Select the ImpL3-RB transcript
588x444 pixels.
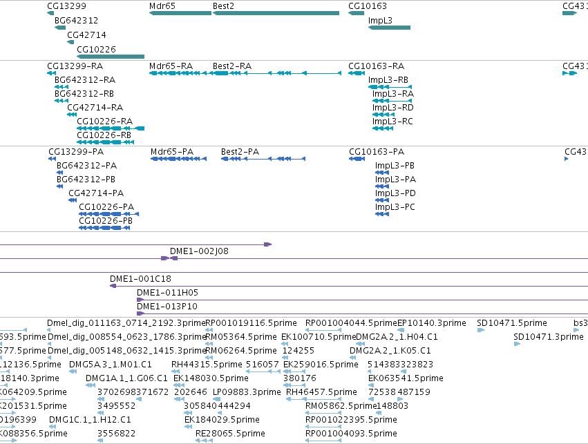[390, 87]
